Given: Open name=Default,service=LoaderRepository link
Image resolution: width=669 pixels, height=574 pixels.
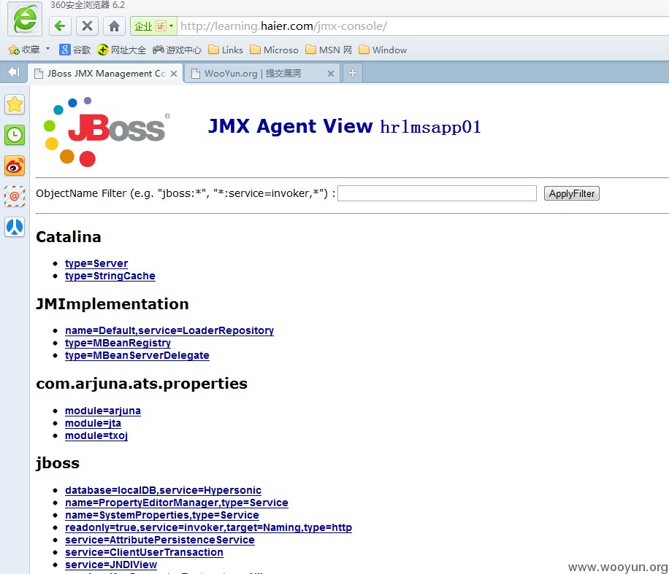Looking at the screenshot, I should pos(169,330).
